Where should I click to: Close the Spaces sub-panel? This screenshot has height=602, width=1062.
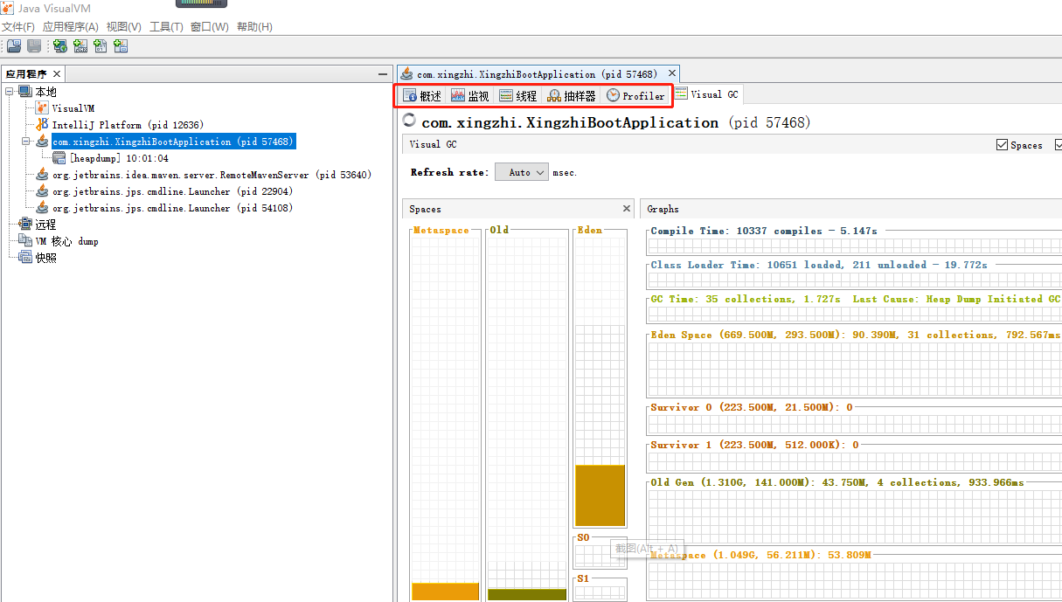627,209
